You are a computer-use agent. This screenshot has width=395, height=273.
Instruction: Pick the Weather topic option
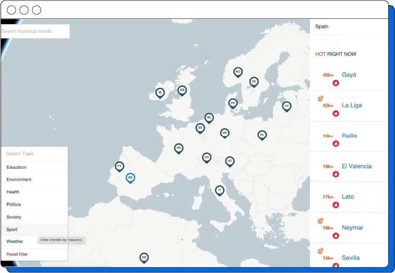[x=14, y=241]
